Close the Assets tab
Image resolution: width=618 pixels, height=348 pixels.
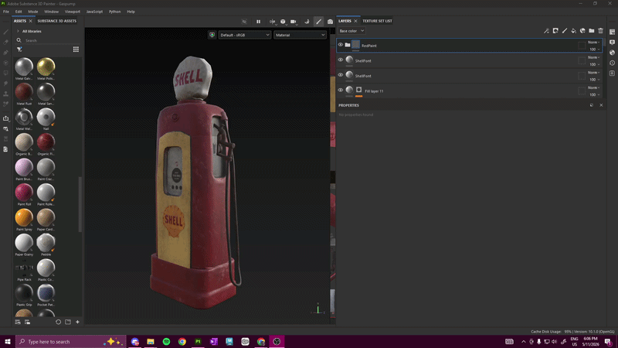(30, 21)
